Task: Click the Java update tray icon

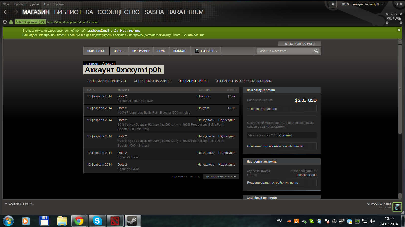Action: [x=296, y=221]
